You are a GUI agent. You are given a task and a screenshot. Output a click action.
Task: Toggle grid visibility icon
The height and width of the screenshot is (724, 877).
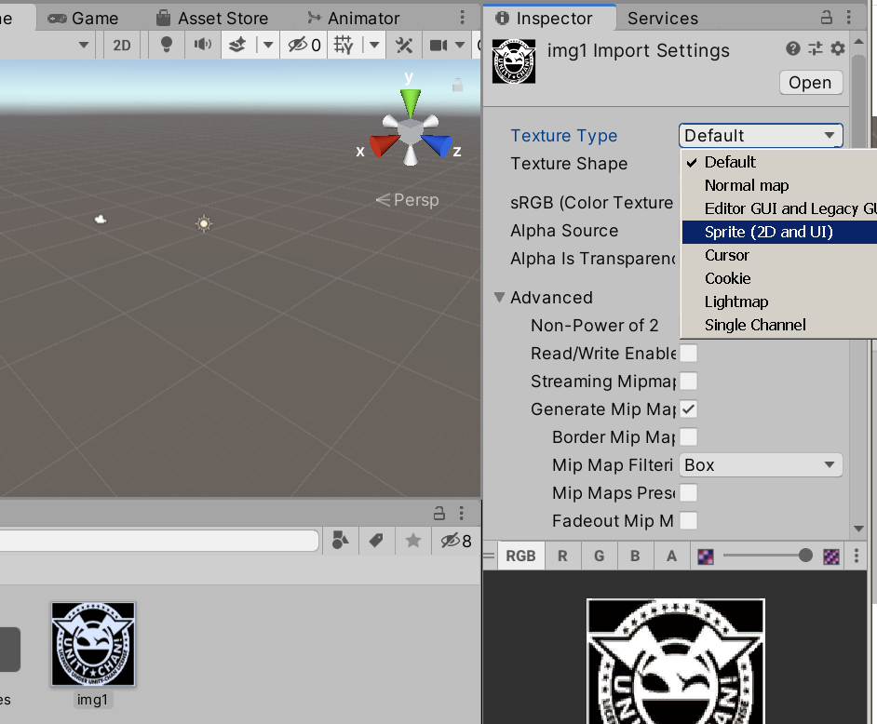[344, 45]
